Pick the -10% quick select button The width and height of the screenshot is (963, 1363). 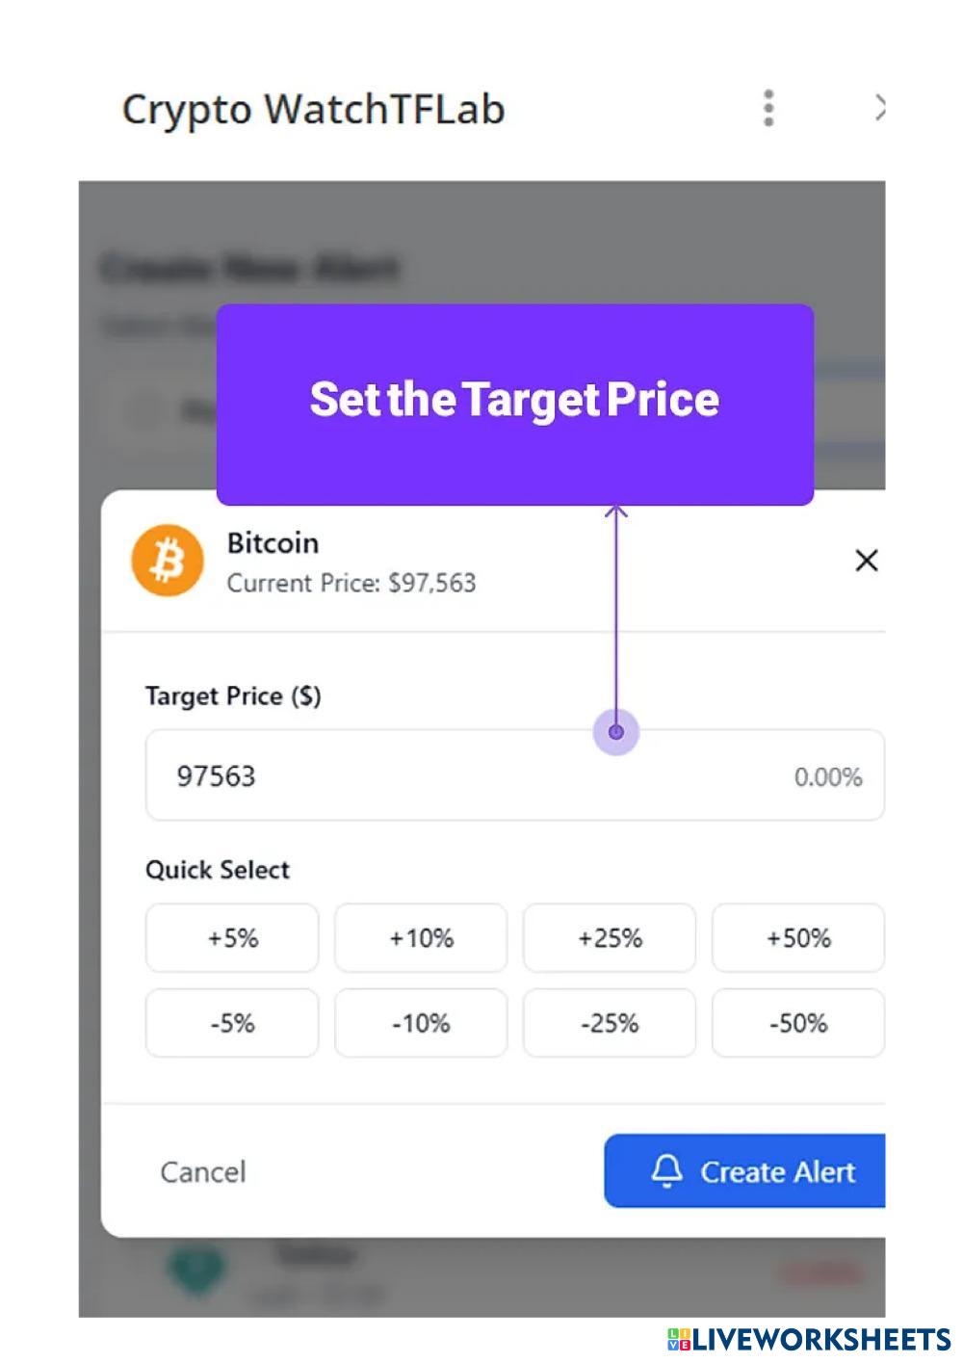coord(421,1023)
